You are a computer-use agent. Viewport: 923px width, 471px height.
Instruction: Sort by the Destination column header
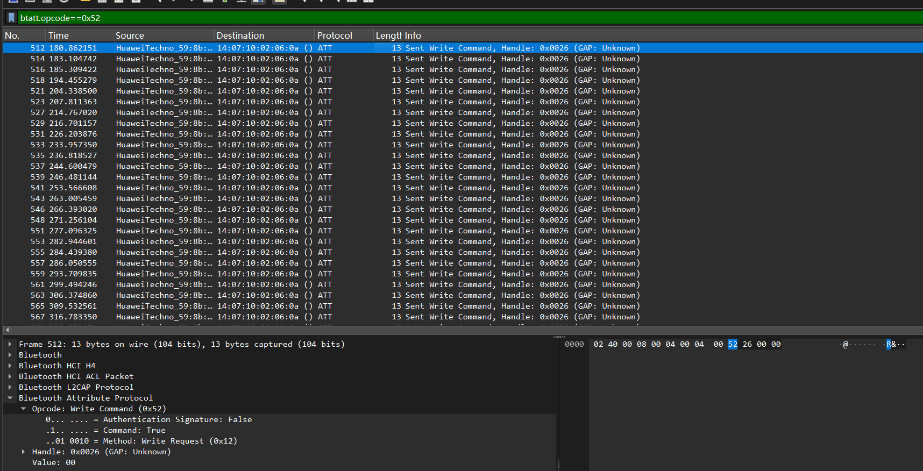[240, 35]
